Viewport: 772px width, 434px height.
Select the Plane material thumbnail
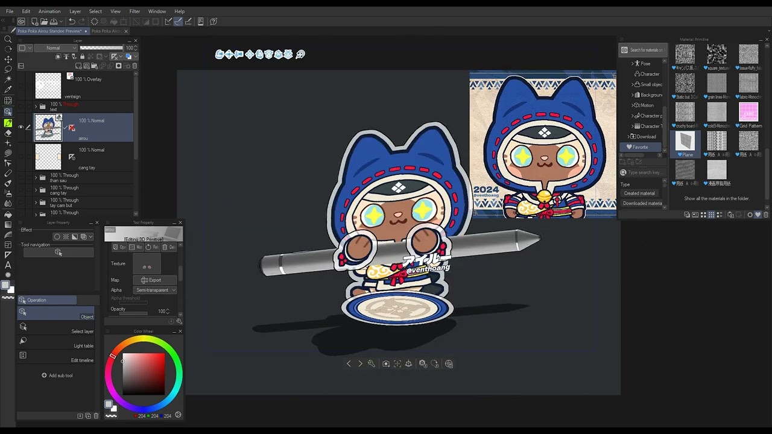685,141
